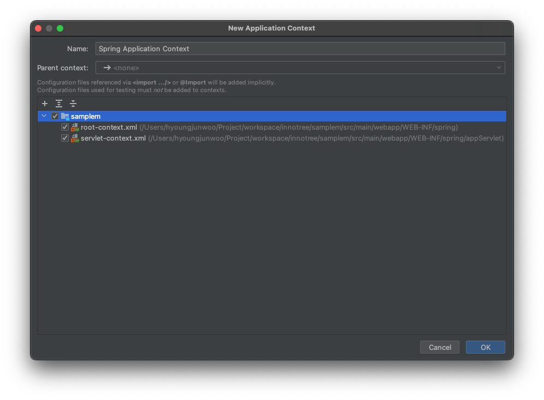Click the Cancel button
The height and width of the screenshot is (400, 544).
tap(440, 347)
